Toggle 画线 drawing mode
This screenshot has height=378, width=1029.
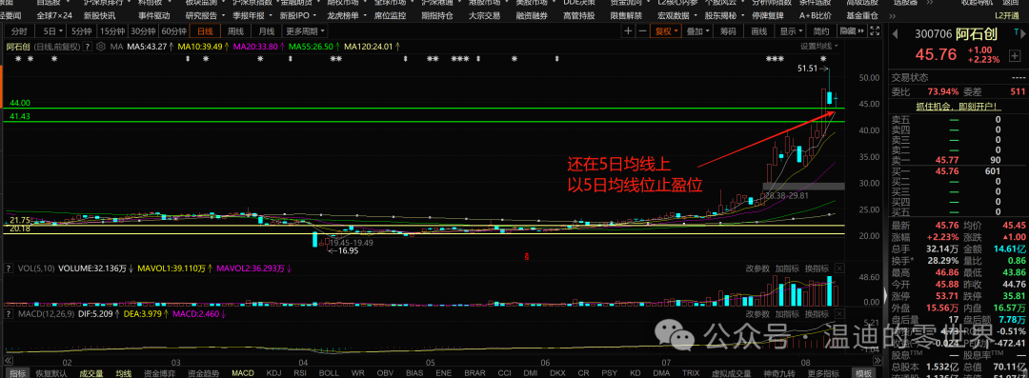point(758,30)
